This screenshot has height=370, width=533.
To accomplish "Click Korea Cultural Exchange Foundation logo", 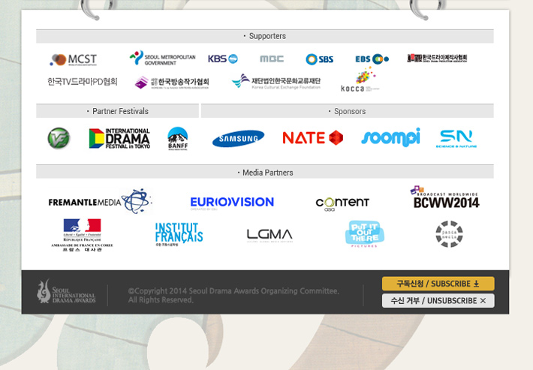I will pos(276,82).
